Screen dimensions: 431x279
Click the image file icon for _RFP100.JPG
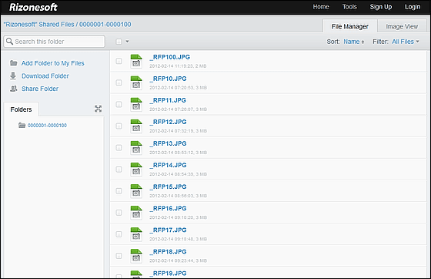coord(136,61)
